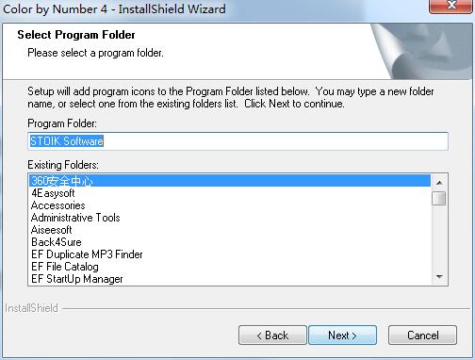
Task: Click the list scrollbar up arrow
Action: coord(439,183)
